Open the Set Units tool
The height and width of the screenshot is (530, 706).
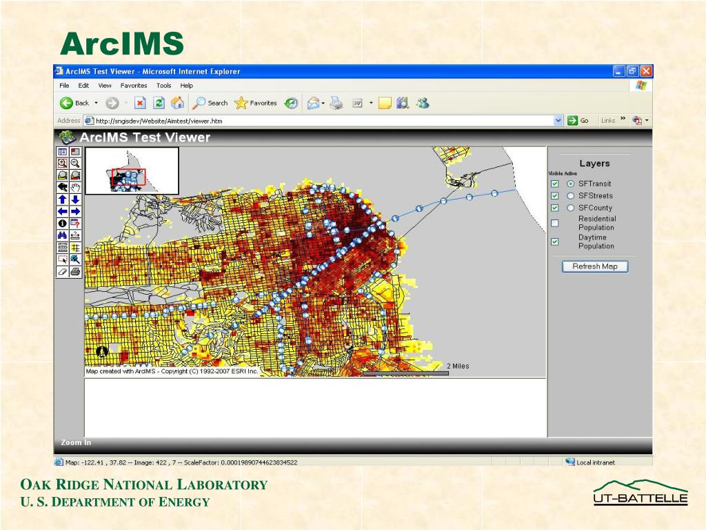(x=63, y=248)
